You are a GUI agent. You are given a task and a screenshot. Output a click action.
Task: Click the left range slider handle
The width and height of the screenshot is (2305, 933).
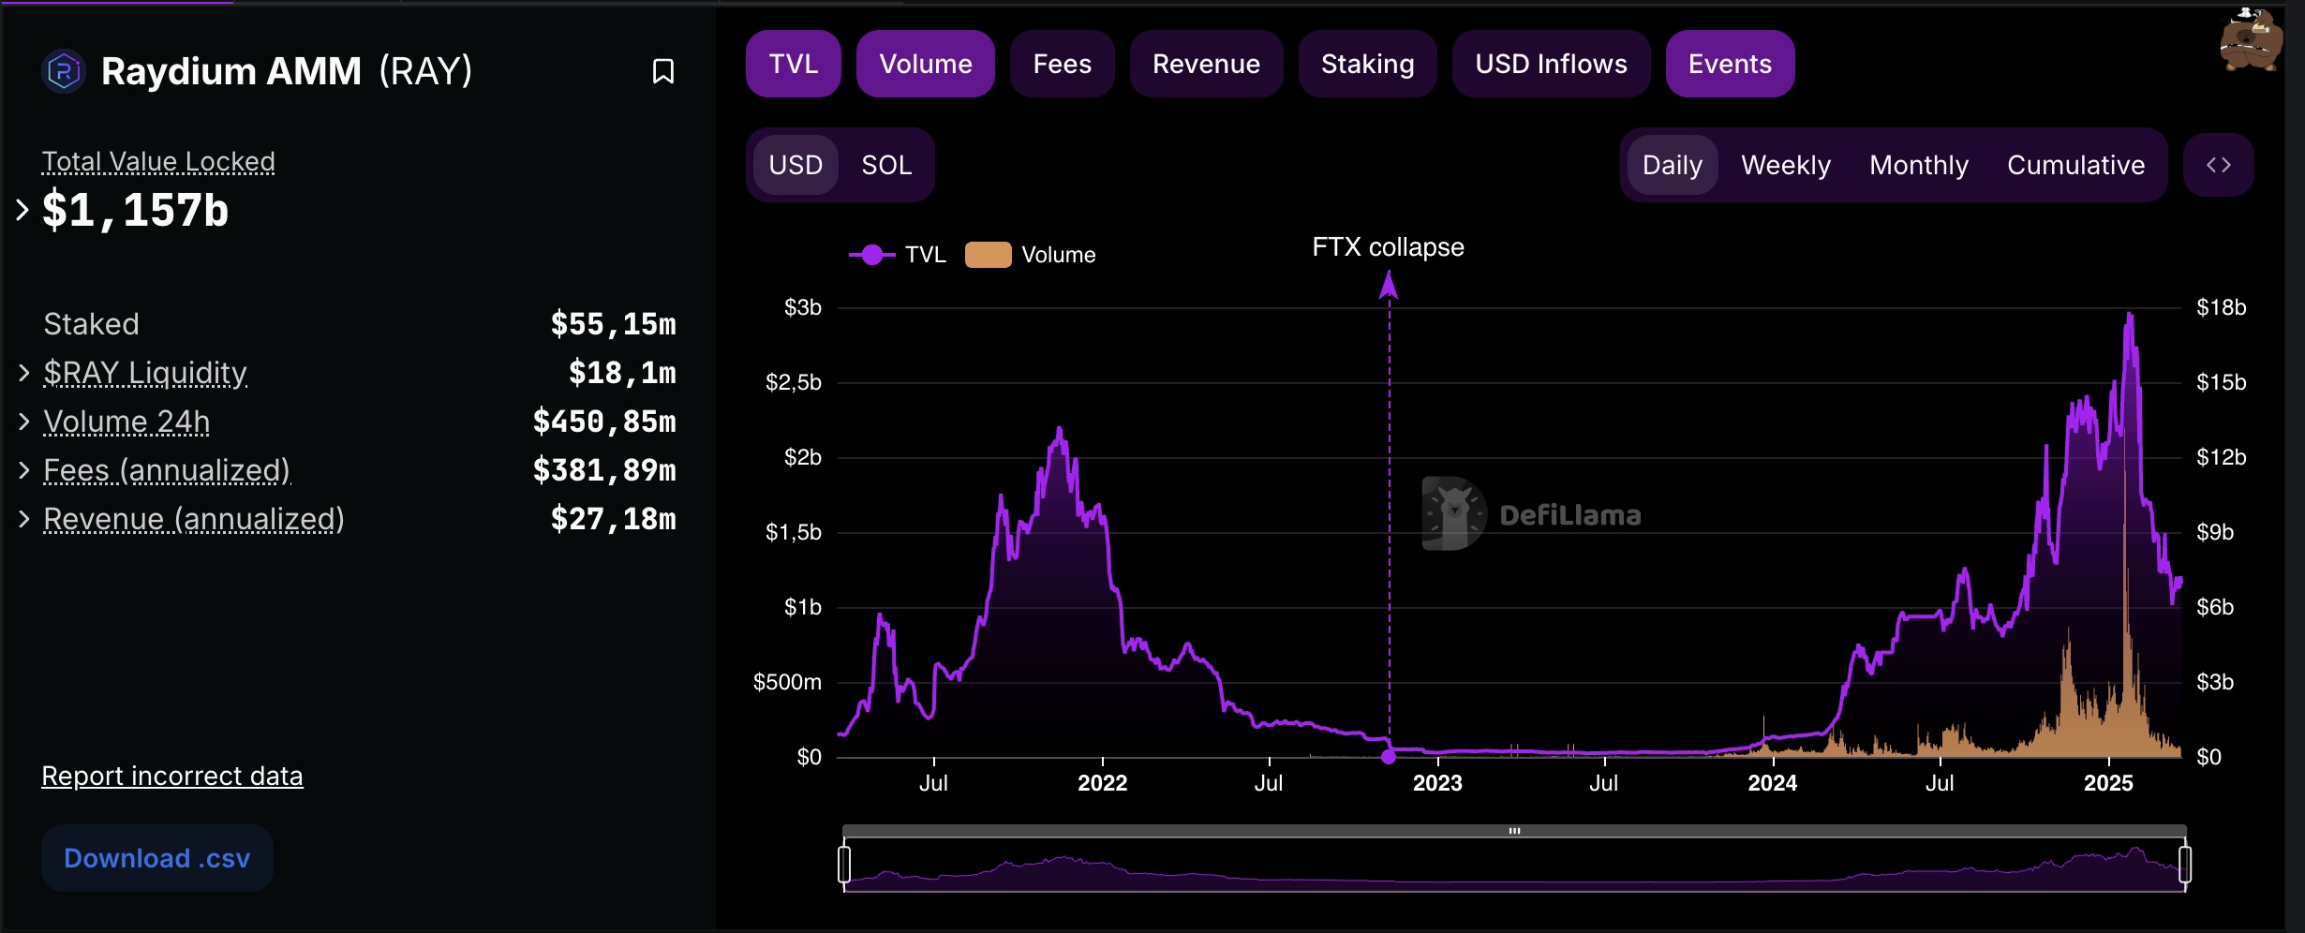pyautogui.click(x=844, y=865)
